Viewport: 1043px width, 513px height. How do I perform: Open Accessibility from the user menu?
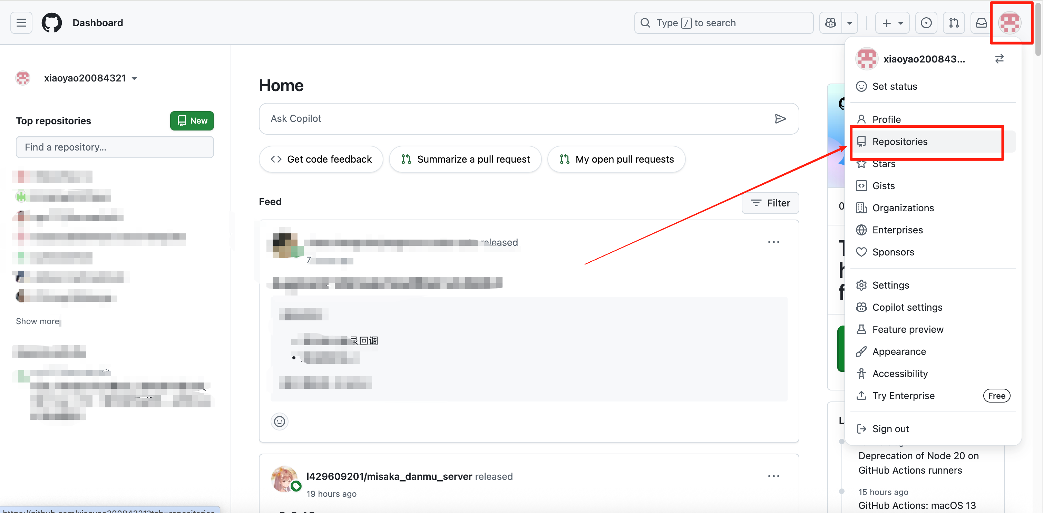[933, 373]
